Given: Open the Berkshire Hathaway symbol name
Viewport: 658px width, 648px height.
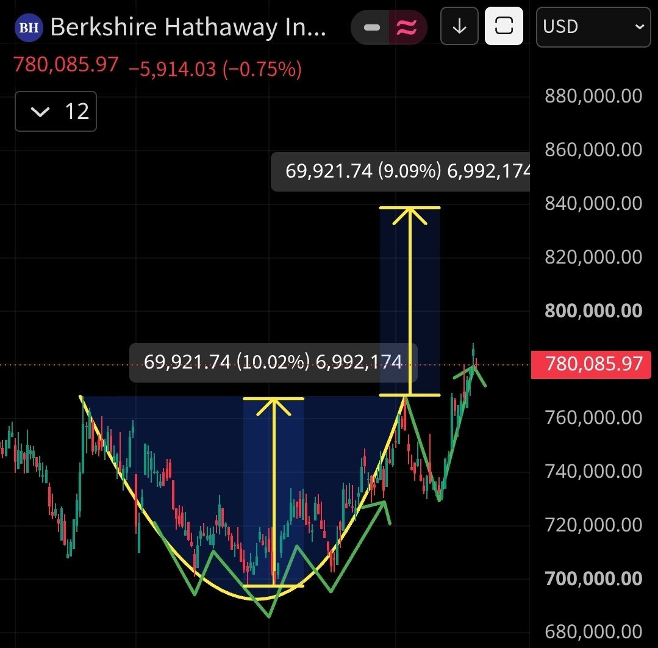Looking at the screenshot, I should coord(188,27).
